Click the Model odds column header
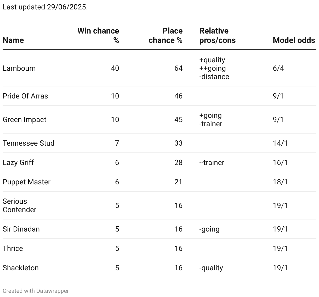Screen dimensions: 319x297 tap(294, 40)
